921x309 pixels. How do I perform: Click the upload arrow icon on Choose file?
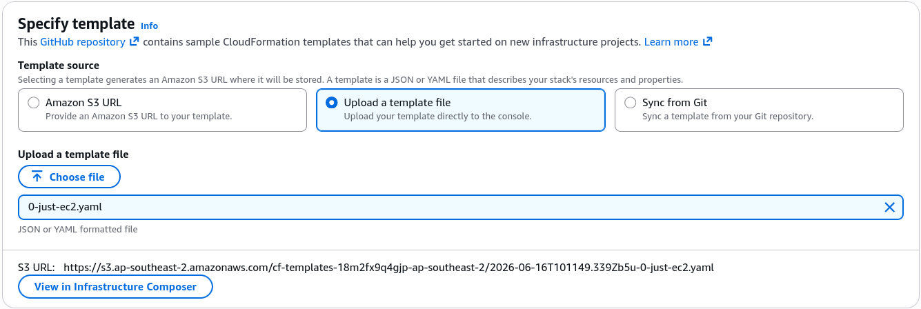[37, 177]
